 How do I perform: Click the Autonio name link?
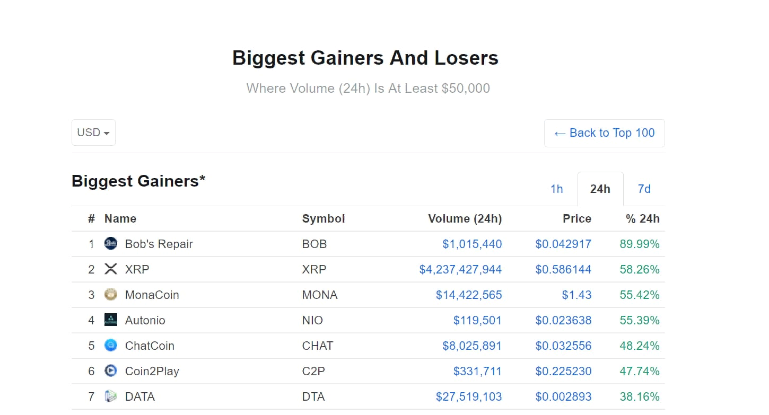coord(145,321)
